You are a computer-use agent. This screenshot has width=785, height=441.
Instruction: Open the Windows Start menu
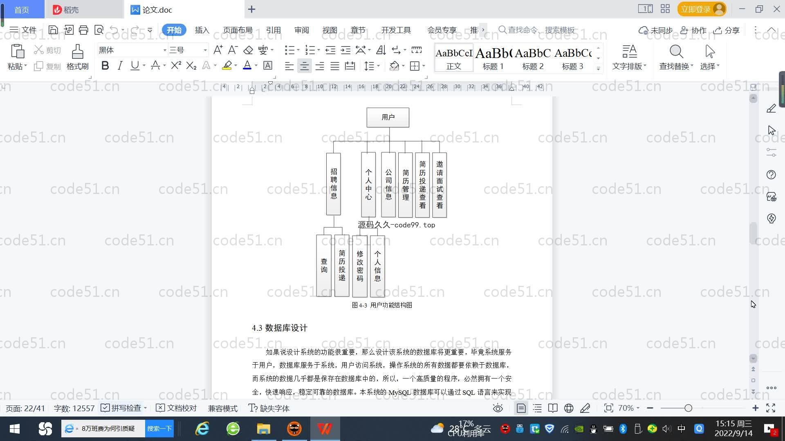point(15,429)
